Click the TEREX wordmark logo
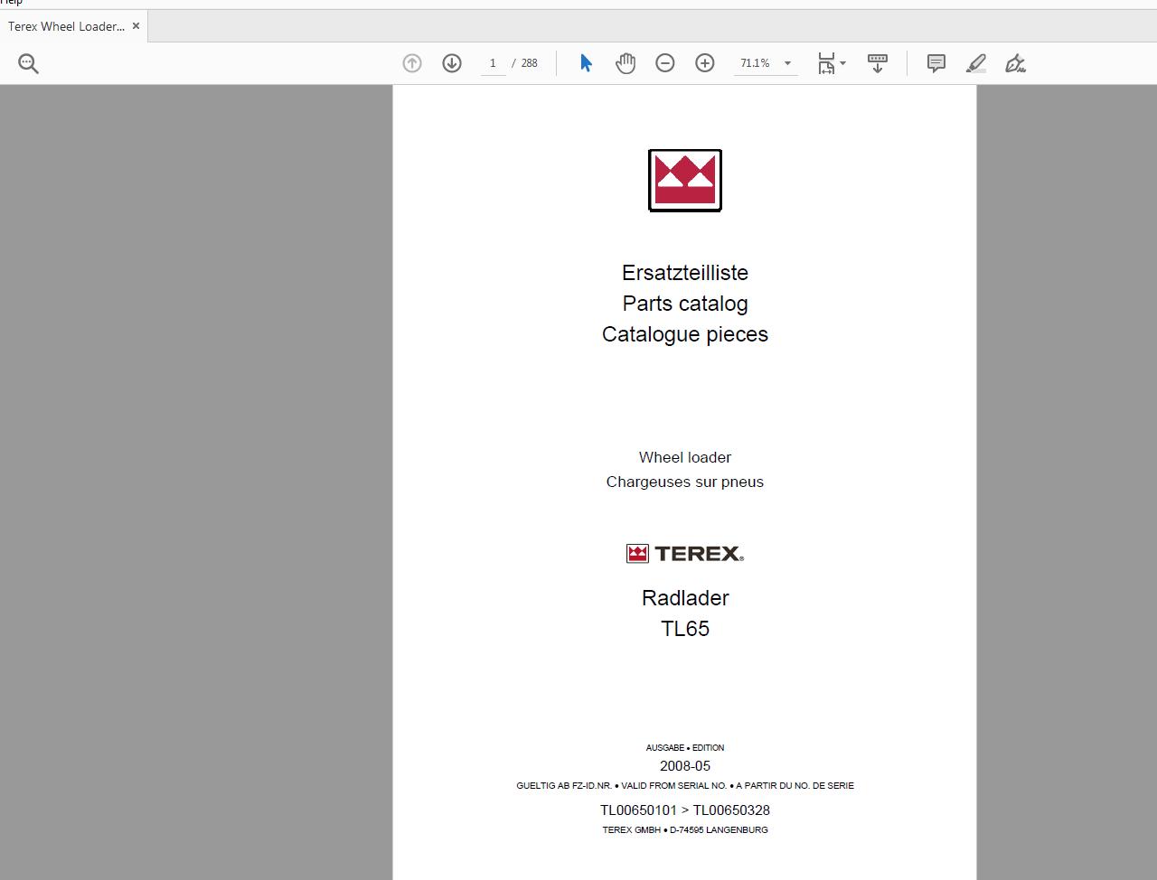Viewport: 1157px width, 880px height. 685,554
